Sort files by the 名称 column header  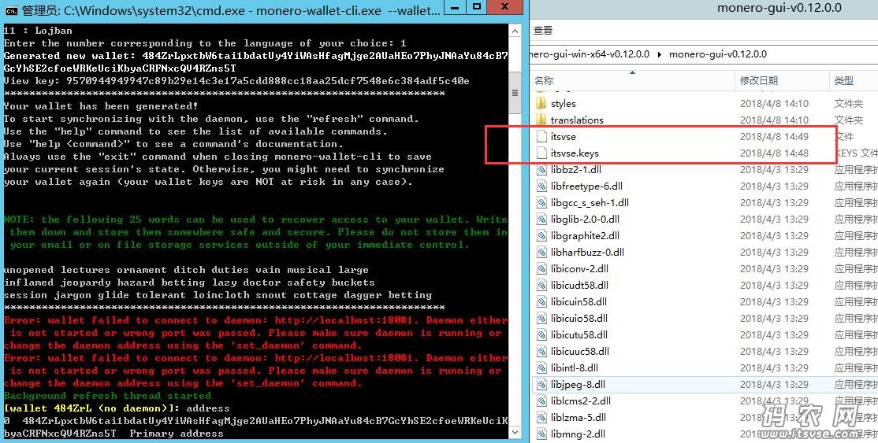click(543, 81)
